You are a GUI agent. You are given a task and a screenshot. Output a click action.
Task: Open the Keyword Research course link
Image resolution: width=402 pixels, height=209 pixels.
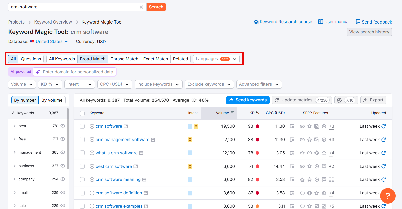pyautogui.click(x=283, y=22)
